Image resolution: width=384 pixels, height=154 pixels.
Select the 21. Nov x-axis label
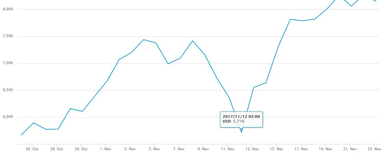[x=350, y=149]
